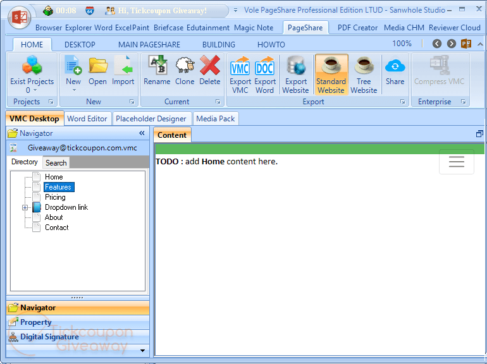Select the Contact page in tree

click(56, 227)
